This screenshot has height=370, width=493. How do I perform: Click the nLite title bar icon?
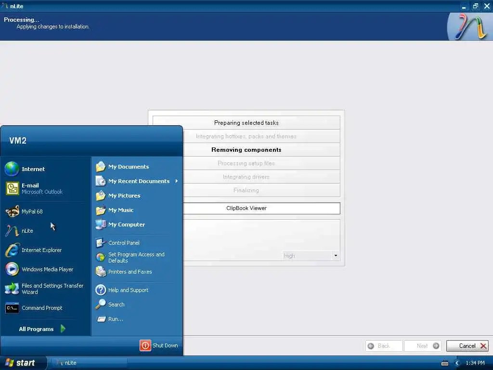[4, 6]
